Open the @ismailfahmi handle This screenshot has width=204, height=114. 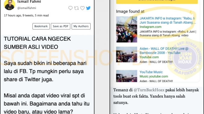click(x=27, y=8)
